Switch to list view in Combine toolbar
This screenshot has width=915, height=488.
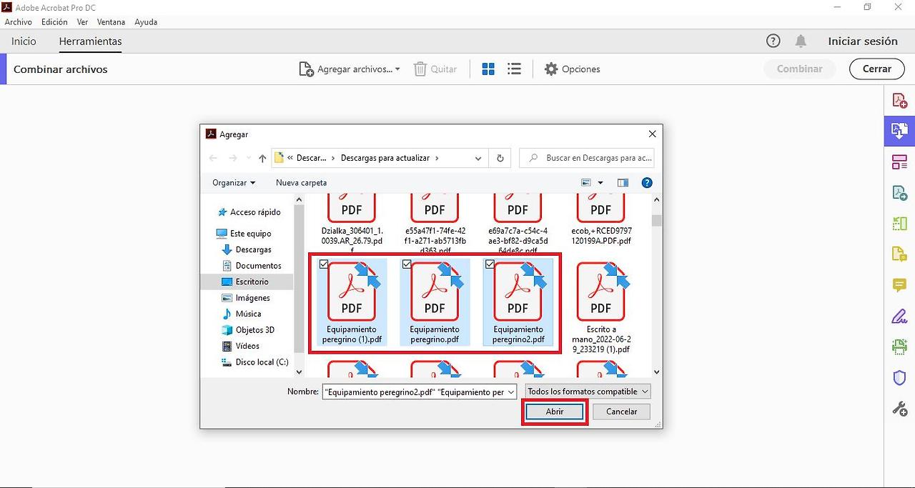[x=514, y=69]
